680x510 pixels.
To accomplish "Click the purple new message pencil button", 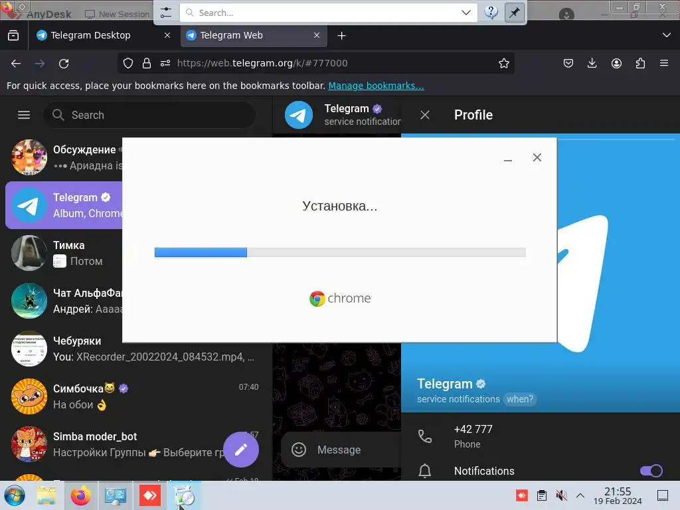I will click(241, 450).
